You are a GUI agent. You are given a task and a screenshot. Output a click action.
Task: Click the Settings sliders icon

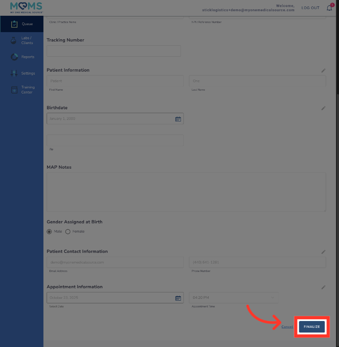14,73
